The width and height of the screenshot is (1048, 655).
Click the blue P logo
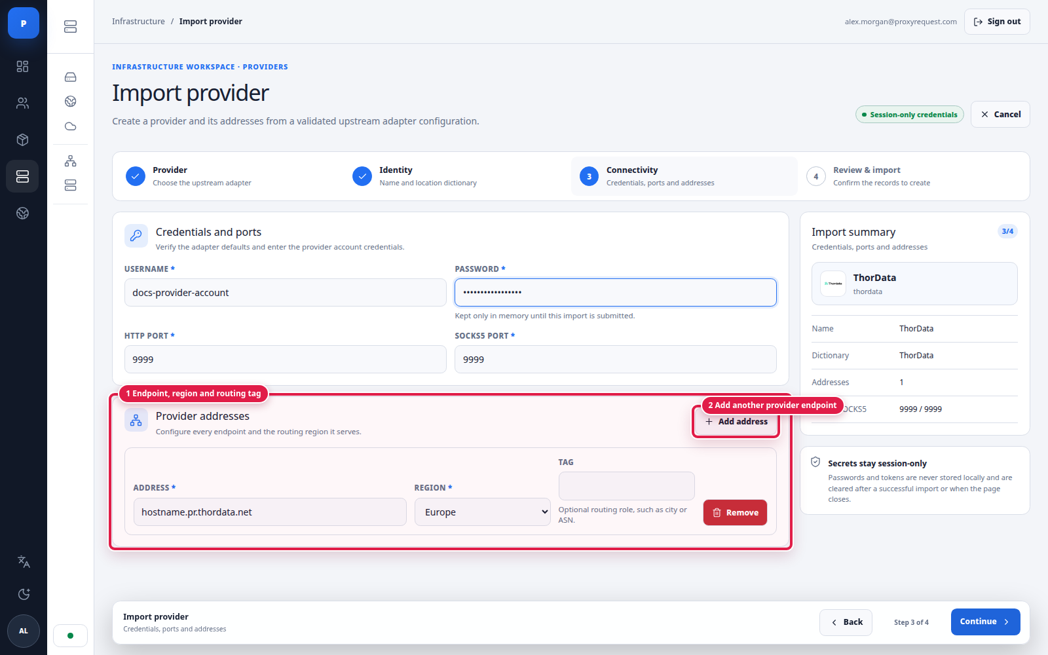(24, 23)
